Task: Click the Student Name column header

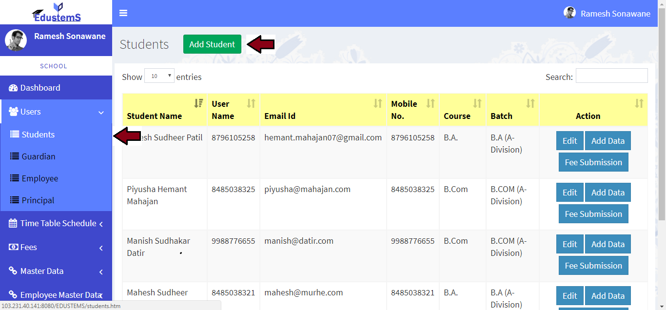Action: [x=165, y=110]
